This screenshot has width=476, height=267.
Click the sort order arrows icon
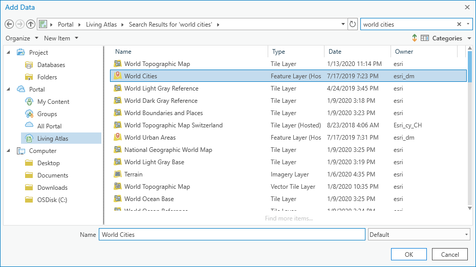pos(414,38)
